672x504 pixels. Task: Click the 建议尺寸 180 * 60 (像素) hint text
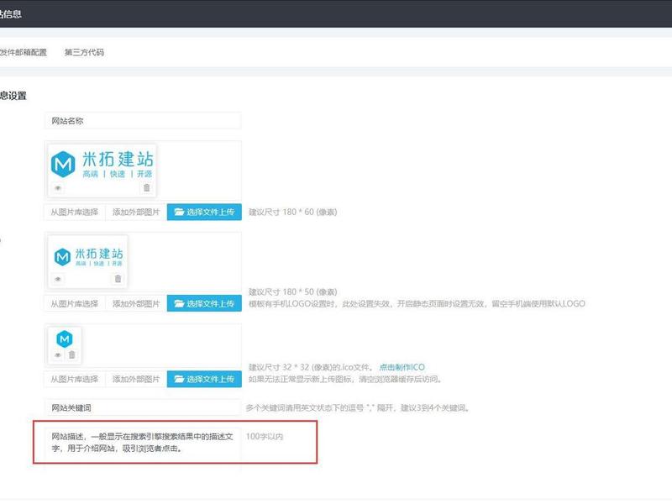point(292,213)
